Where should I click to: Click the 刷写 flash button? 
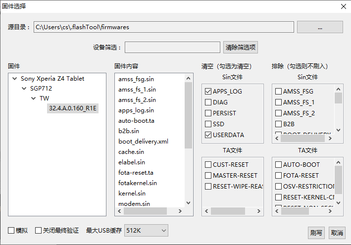pos(316,233)
